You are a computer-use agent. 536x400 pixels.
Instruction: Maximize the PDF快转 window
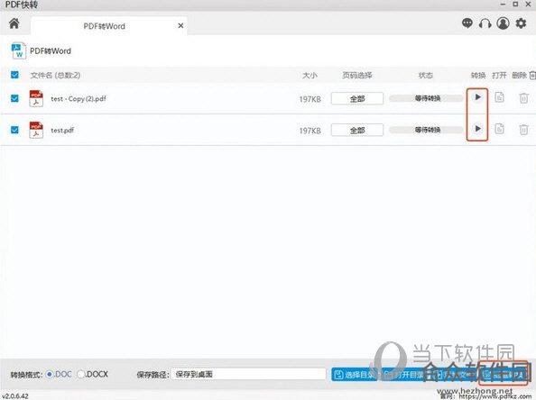(x=515, y=5)
